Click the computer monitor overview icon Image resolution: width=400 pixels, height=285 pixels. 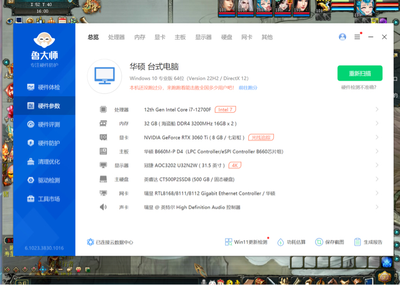104,76
